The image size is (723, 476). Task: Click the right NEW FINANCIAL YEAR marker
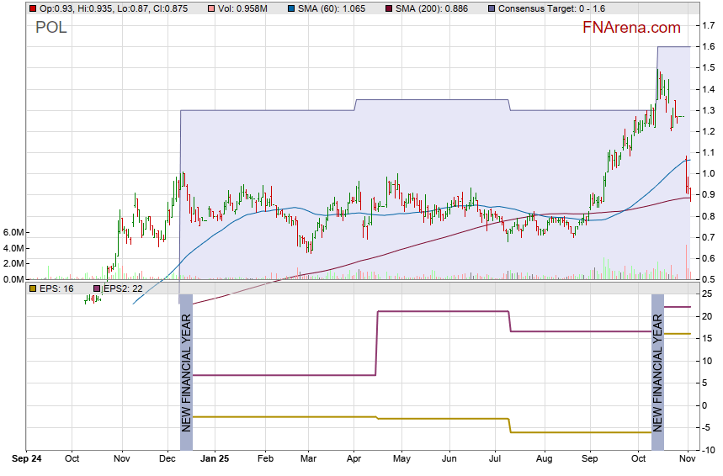point(657,371)
